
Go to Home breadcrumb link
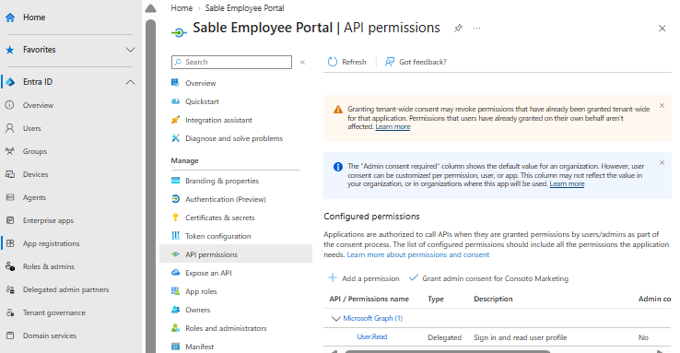point(182,8)
